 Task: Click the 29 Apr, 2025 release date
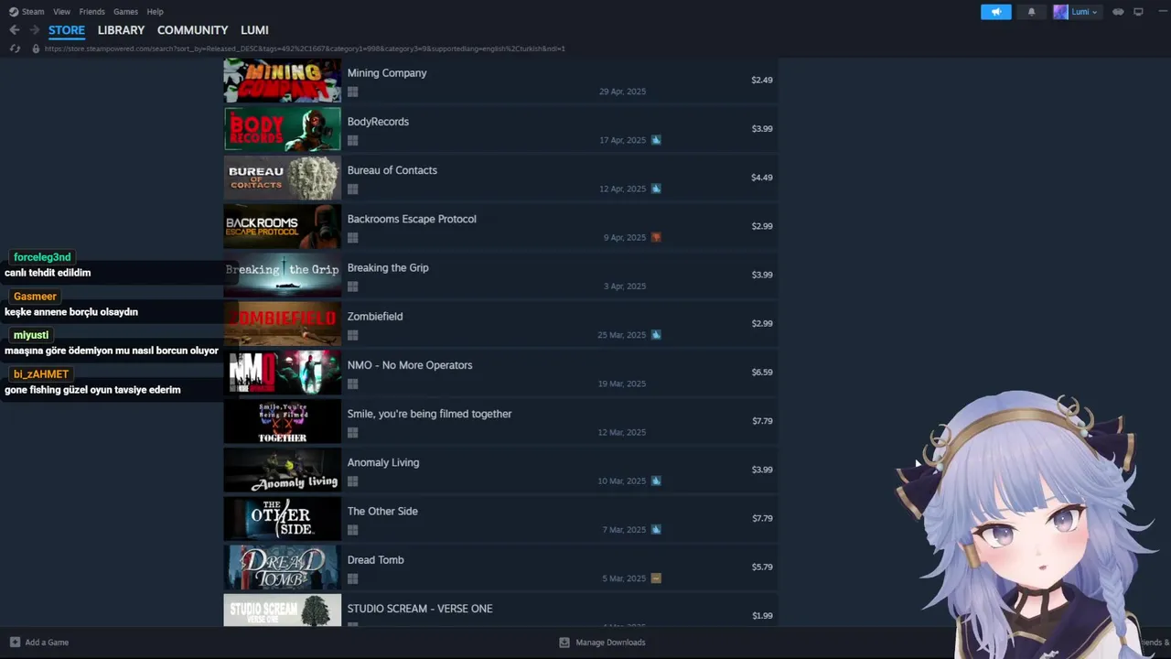click(x=622, y=92)
